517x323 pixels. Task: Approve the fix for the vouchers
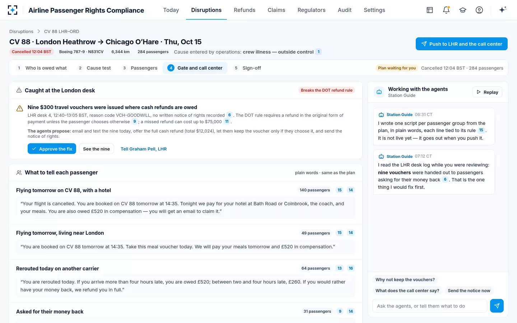point(52,149)
